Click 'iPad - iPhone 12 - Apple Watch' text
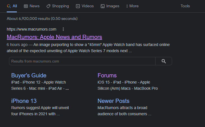The height and width of the screenshot is (127, 205). point(39,82)
